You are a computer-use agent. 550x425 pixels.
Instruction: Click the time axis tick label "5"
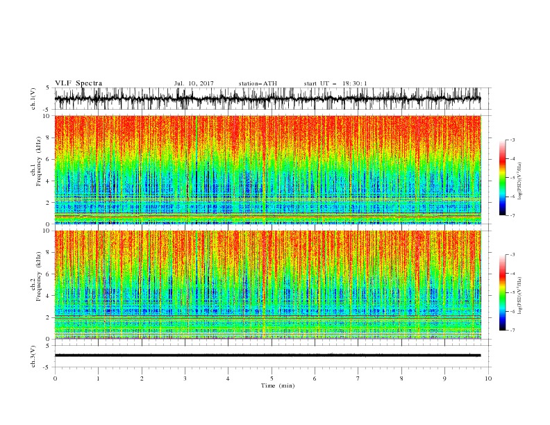pyautogui.click(x=272, y=378)
